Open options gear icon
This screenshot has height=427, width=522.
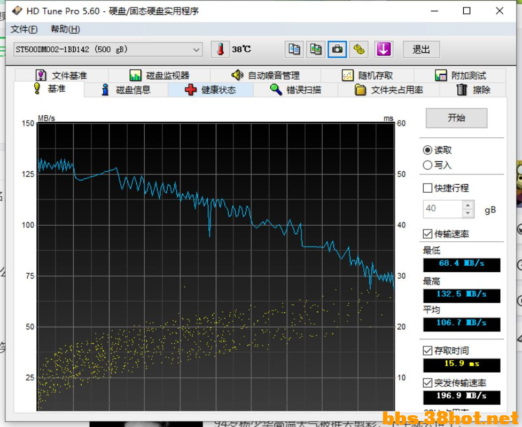point(359,50)
